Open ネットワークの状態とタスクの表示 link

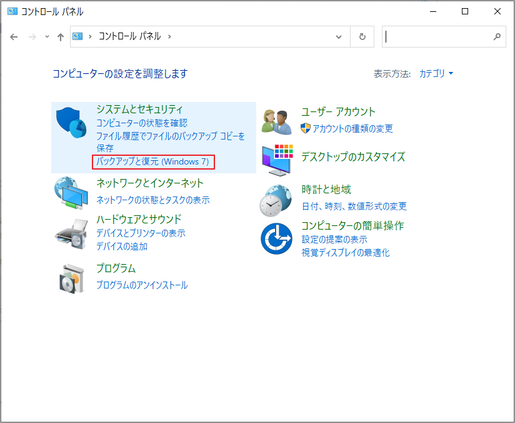(153, 200)
